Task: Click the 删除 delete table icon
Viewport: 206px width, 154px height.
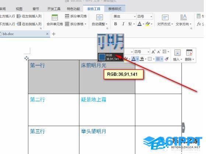Action: coord(189,53)
